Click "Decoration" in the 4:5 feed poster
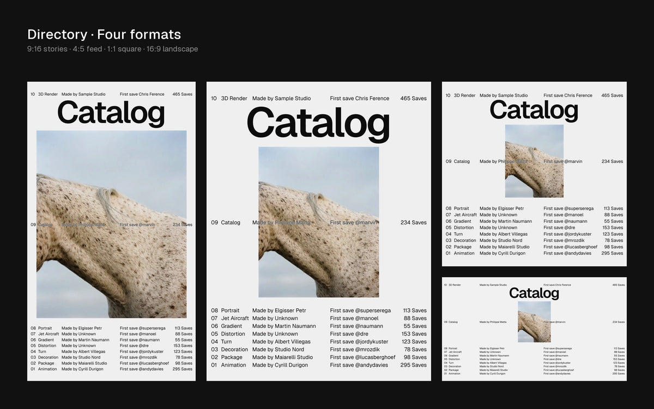Image resolution: width=654 pixels, height=409 pixels. pyautogui.click(x=234, y=350)
